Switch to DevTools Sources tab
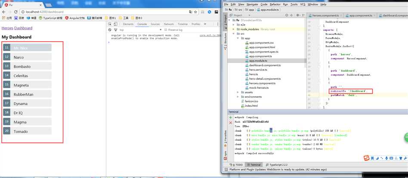The image size is (408, 178). click(155, 24)
